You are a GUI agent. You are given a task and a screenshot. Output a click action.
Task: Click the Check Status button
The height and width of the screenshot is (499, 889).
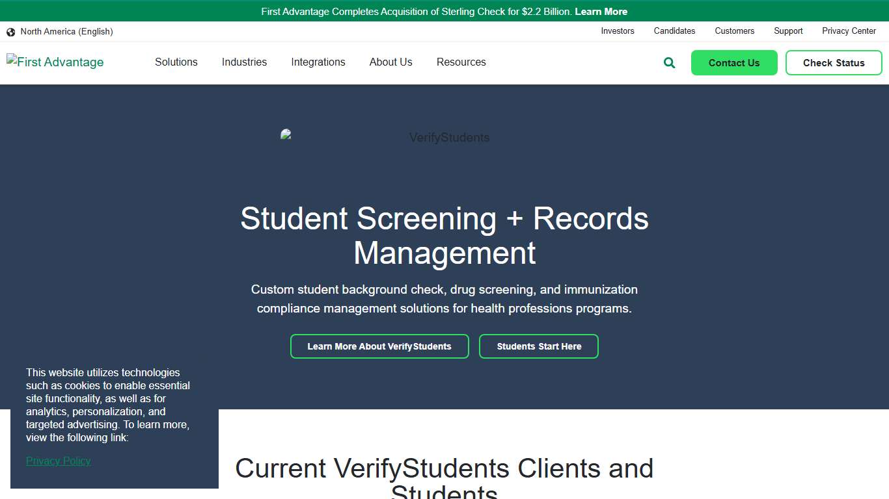834,62
